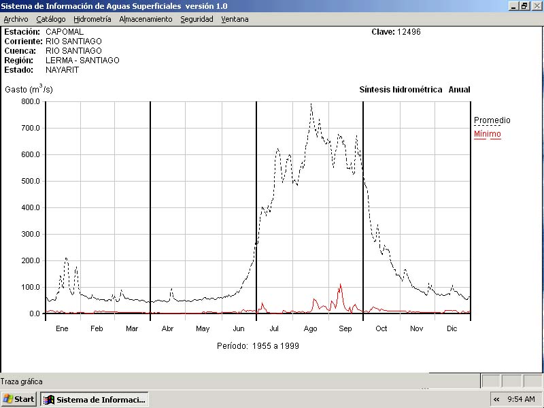Select the Sistema de Informaci... taskbar button

[x=95, y=399]
